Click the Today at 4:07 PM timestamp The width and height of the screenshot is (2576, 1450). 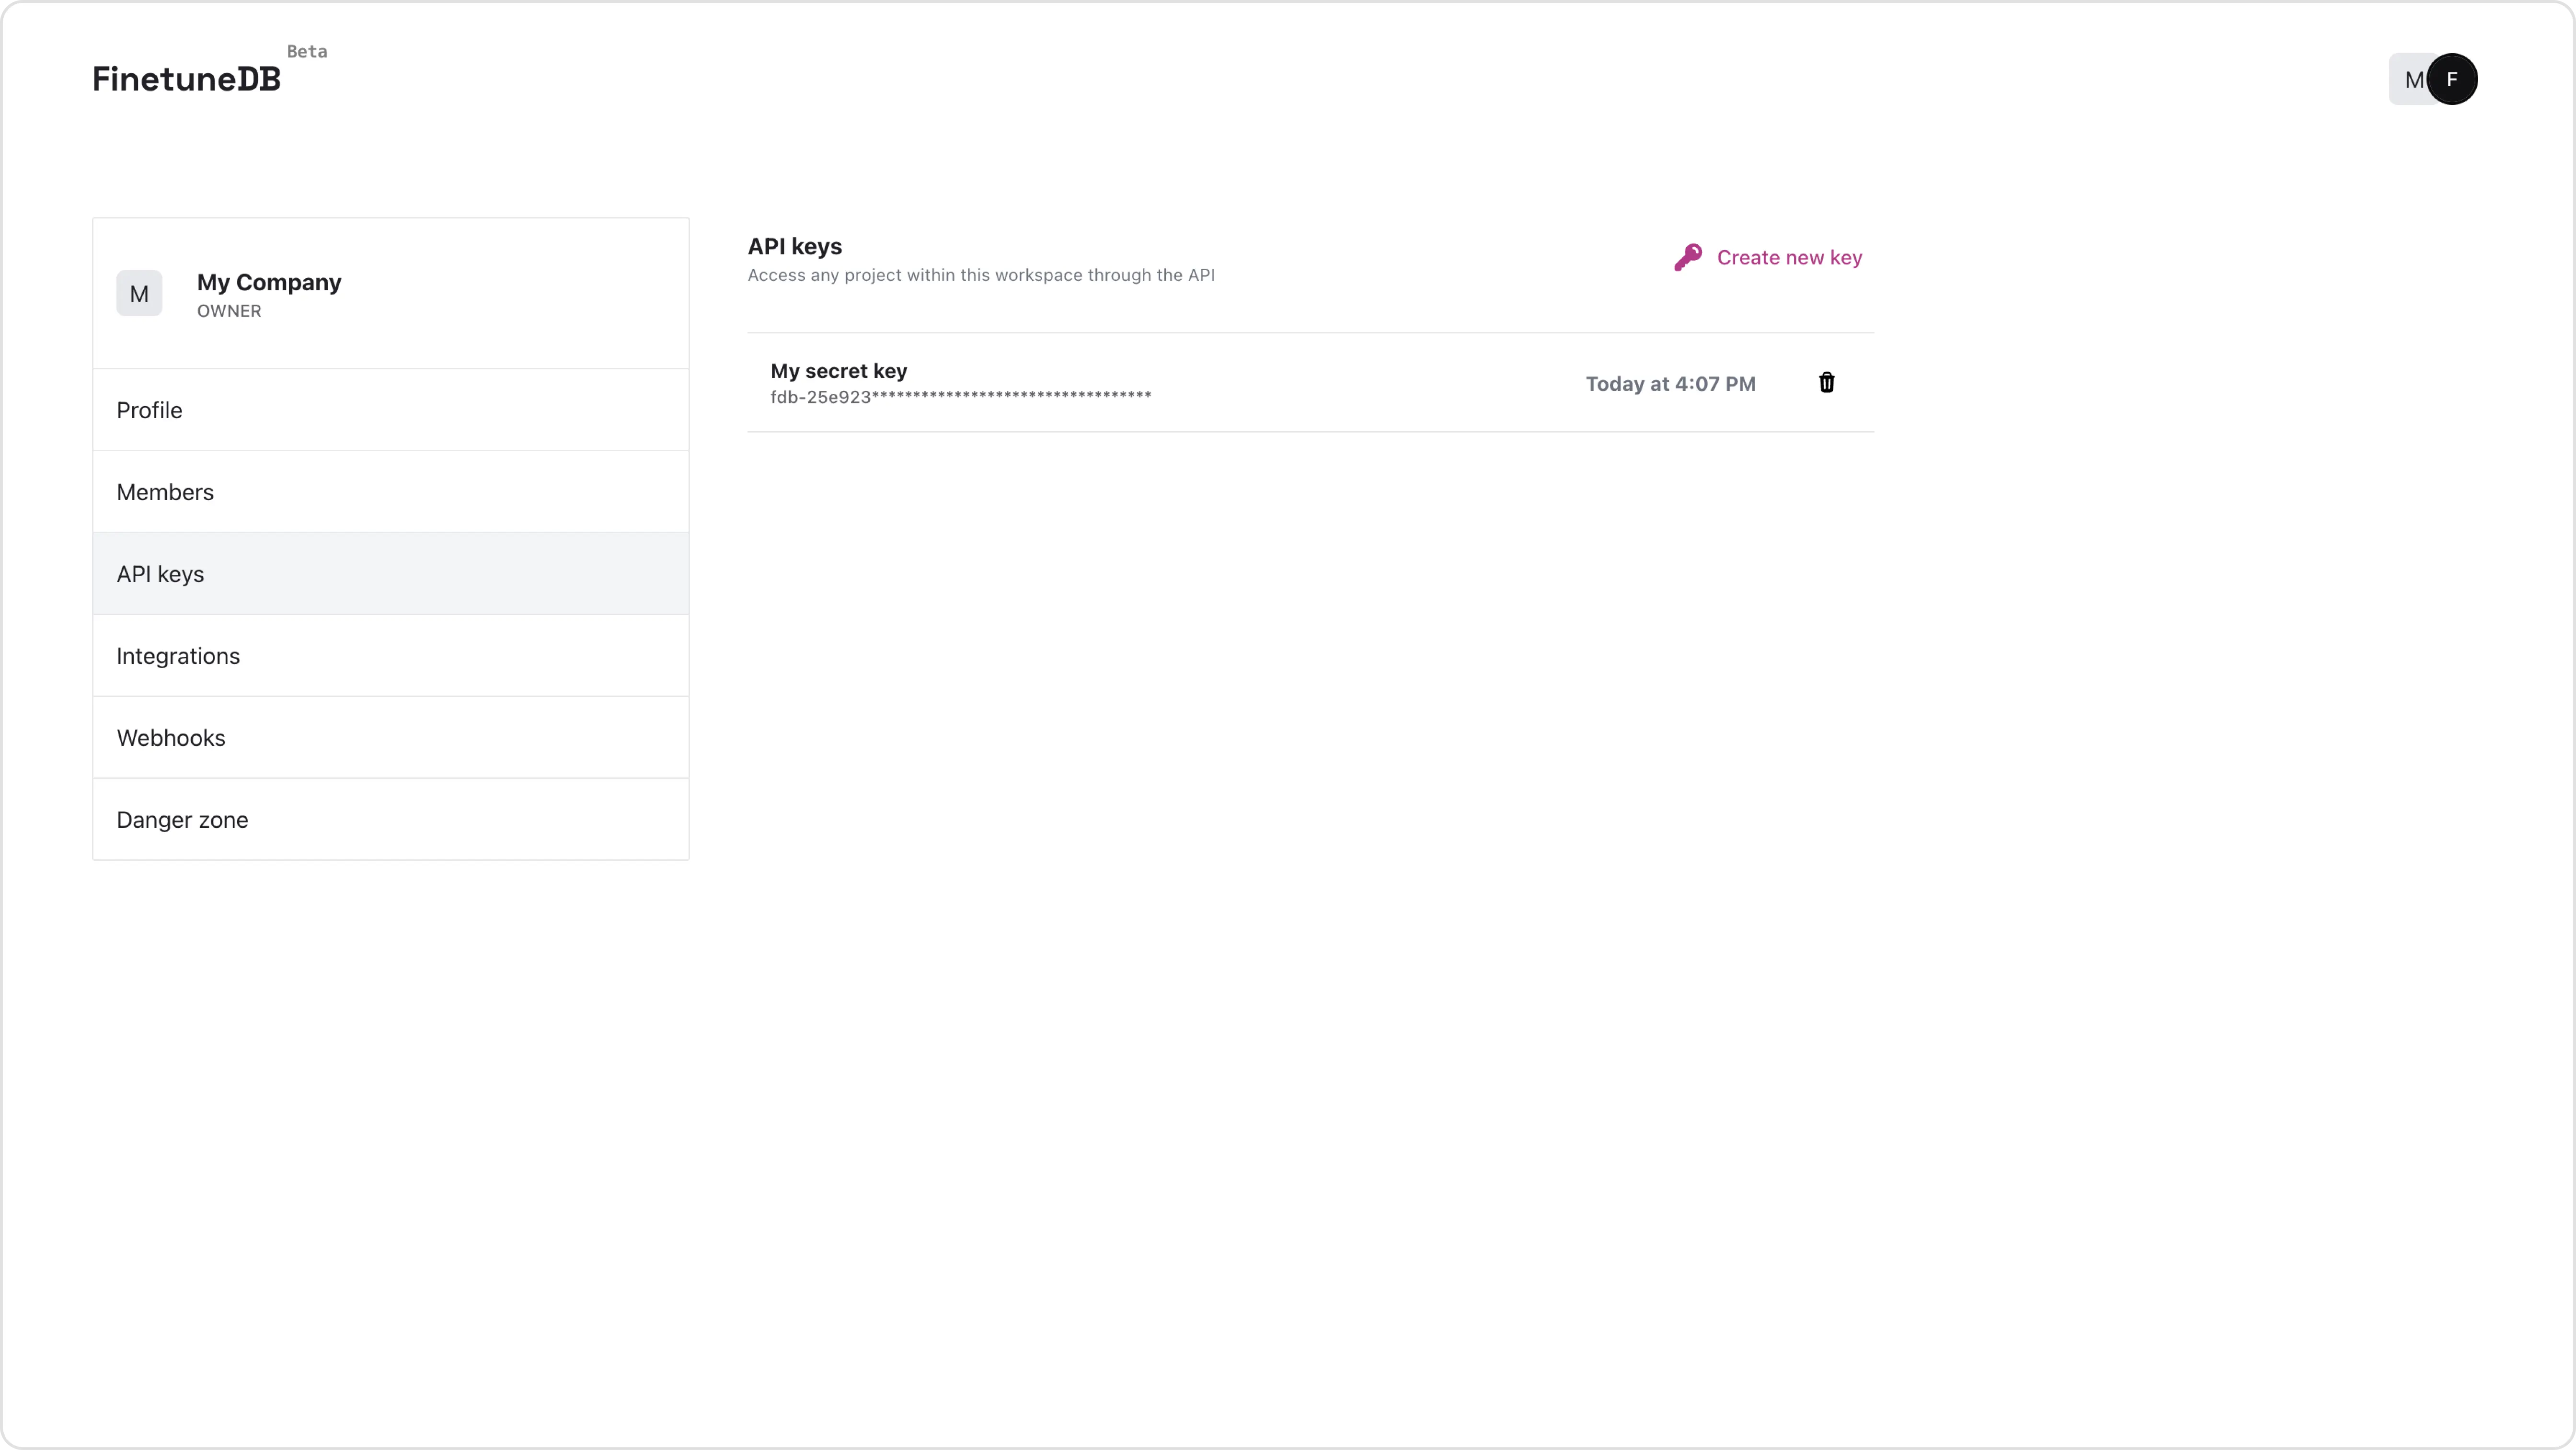(x=1670, y=384)
